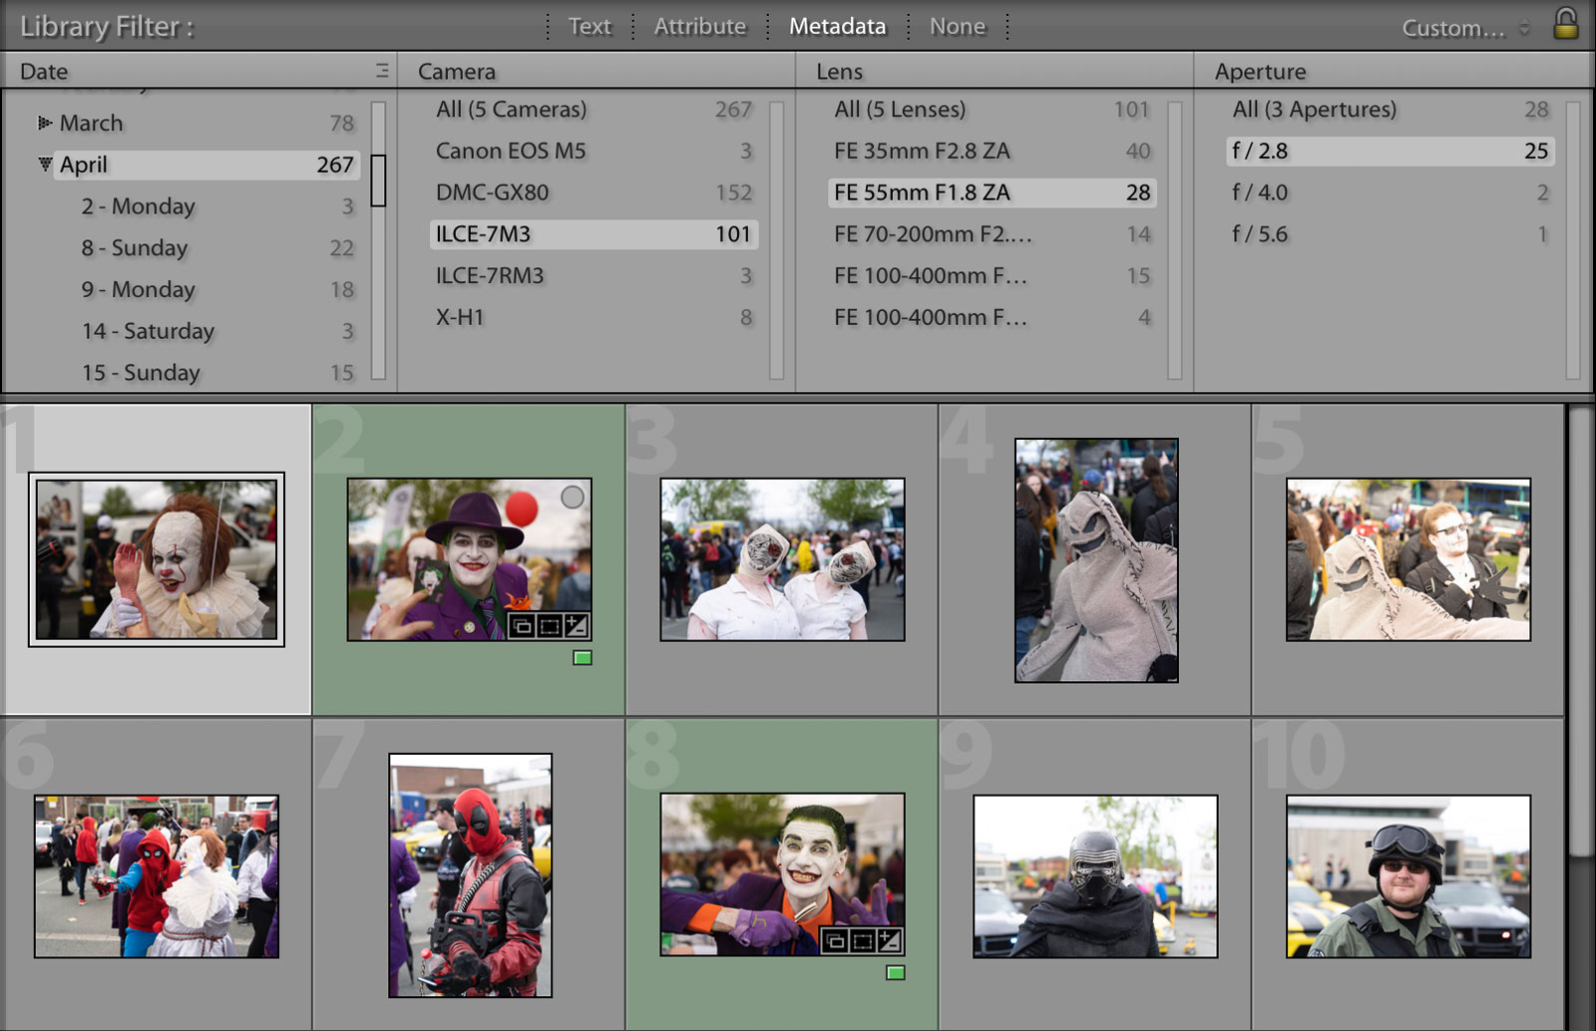The image size is (1596, 1031).
Task: Filter by FE 55mm F1.8 ZA lens
Action: pos(992,192)
